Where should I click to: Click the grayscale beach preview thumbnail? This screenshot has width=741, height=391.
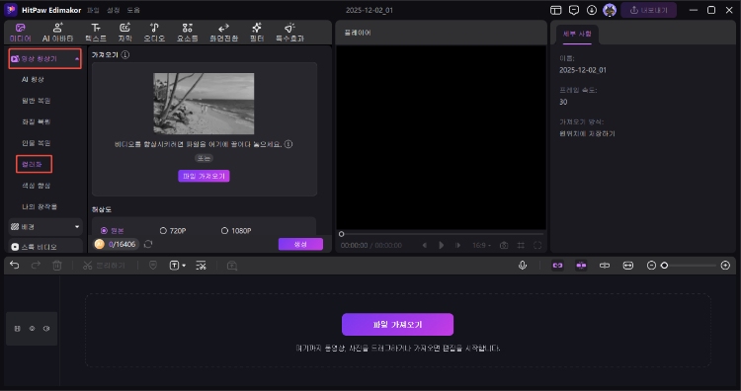pos(204,104)
